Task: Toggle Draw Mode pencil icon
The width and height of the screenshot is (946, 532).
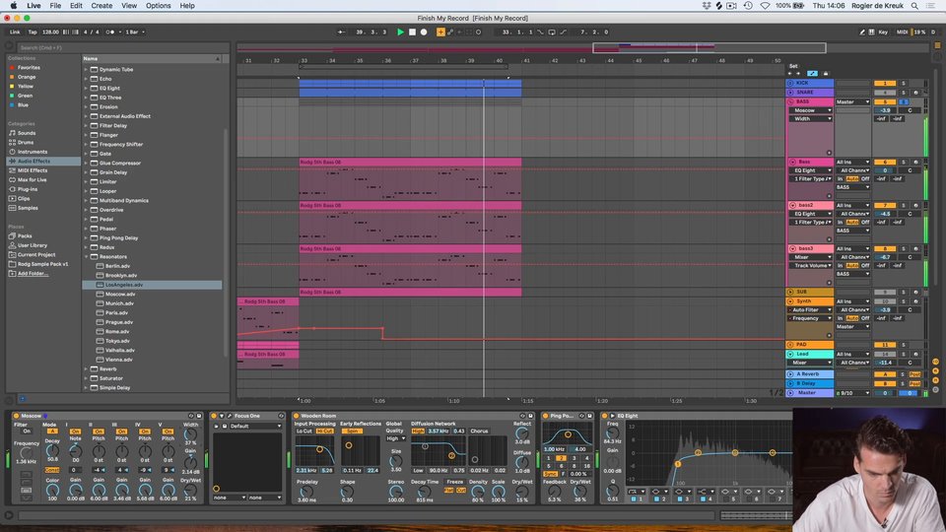Action: tap(862, 32)
